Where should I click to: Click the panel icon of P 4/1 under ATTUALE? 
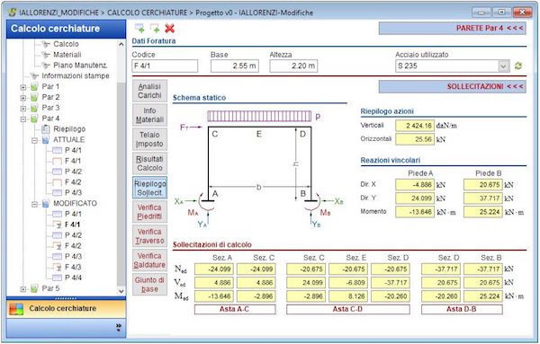pos(57,151)
